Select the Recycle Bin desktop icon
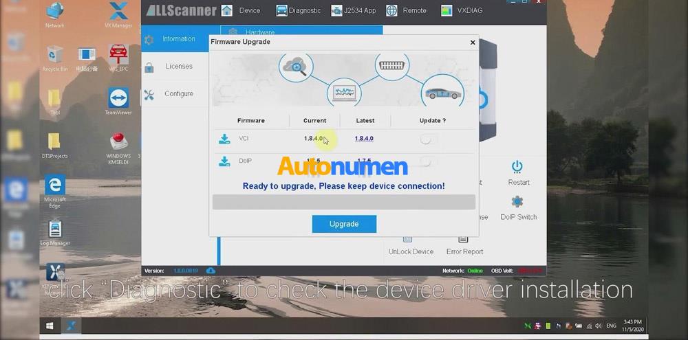The height and width of the screenshot is (340, 688). click(55, 58)
